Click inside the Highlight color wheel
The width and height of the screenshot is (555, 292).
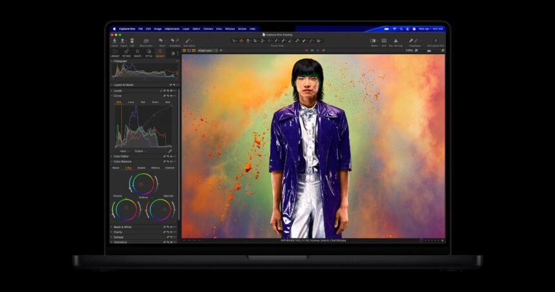tap(160, 209)
